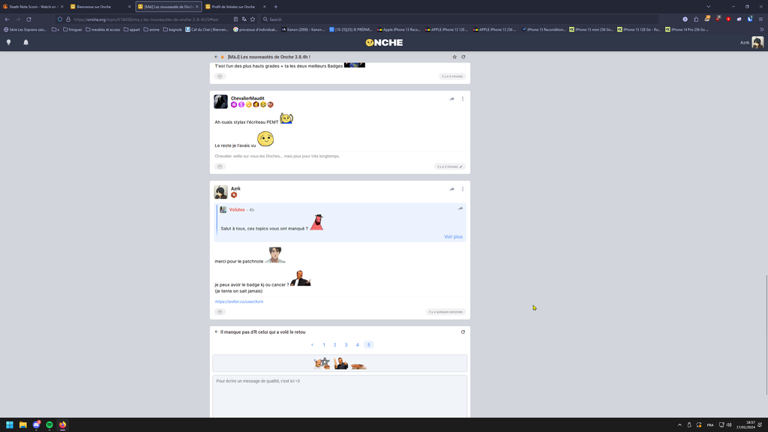
Task: Open ChevalierMaudit's avatar
Action: click(221, 101)
